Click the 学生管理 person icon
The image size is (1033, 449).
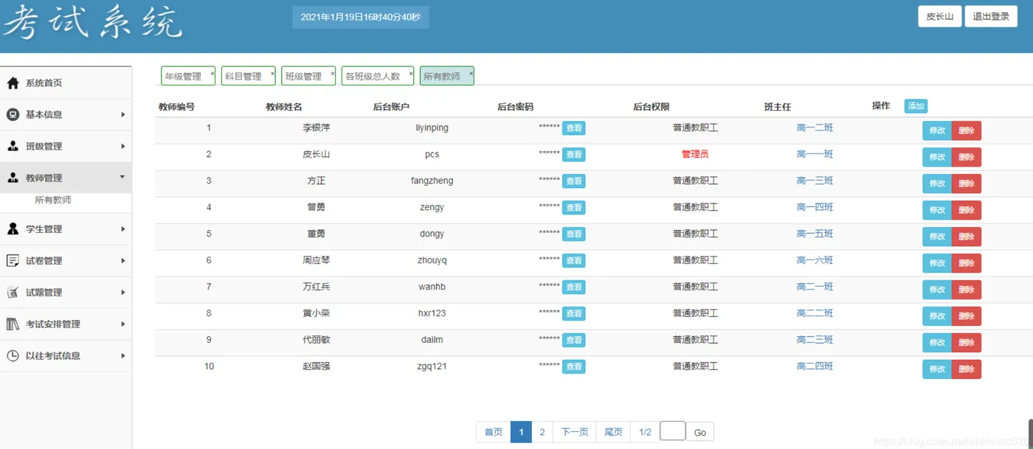coord(13,229)
